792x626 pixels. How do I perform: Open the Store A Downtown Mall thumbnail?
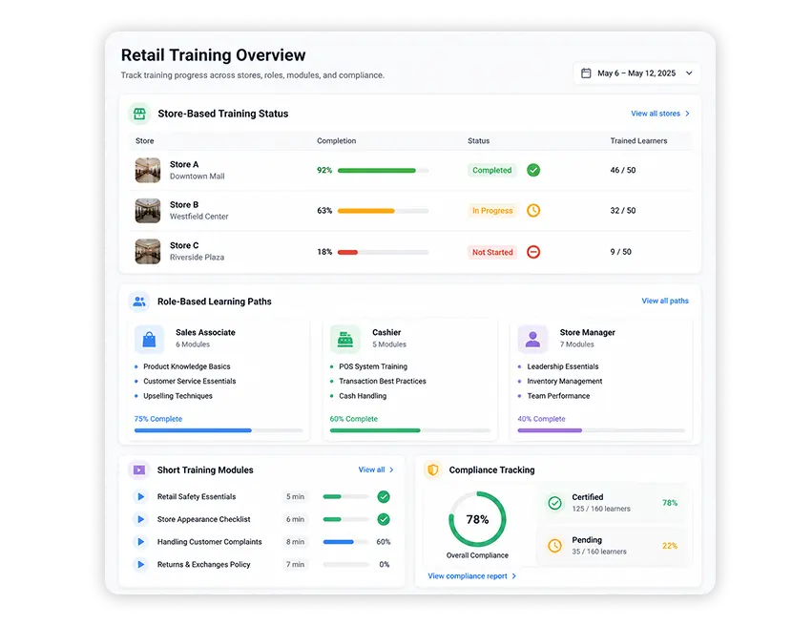point(148,170)
